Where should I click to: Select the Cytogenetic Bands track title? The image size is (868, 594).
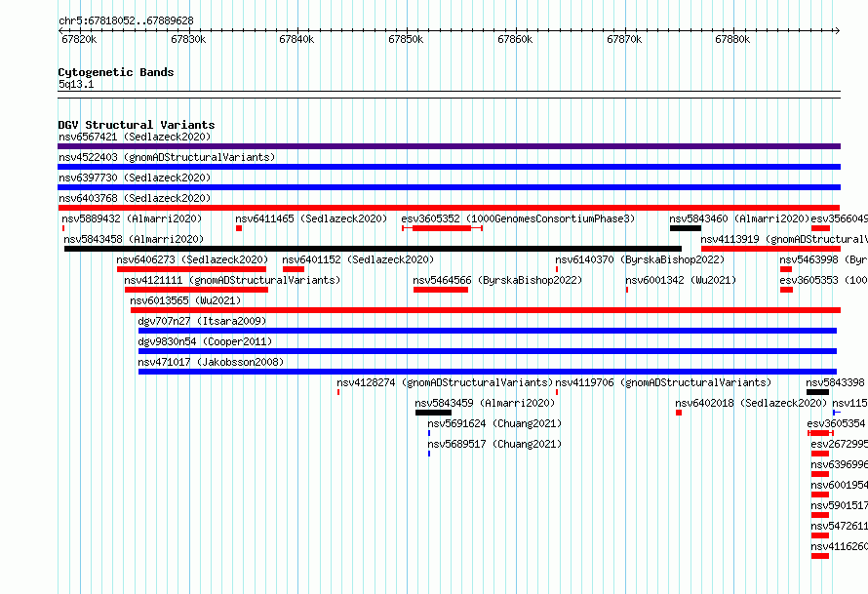click(116, 72)
